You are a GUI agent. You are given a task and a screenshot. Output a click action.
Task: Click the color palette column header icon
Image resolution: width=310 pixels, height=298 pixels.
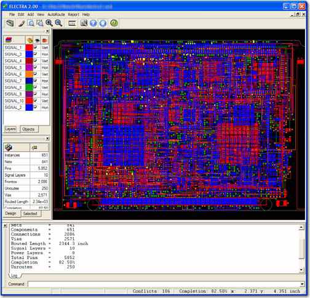(30, 40)
